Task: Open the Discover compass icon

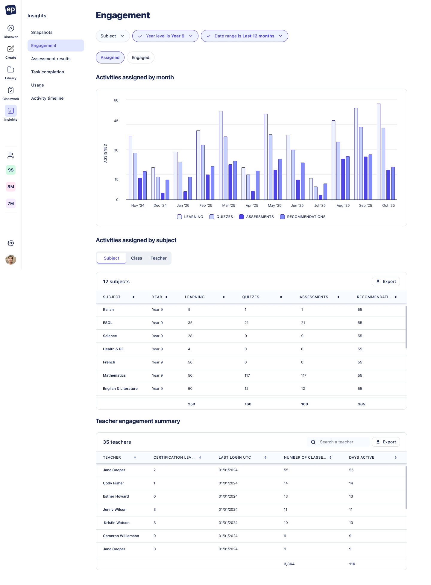Action: pos(11,28)
